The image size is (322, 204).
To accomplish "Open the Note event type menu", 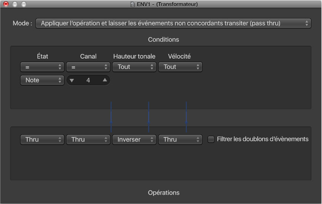I will 42,80.
